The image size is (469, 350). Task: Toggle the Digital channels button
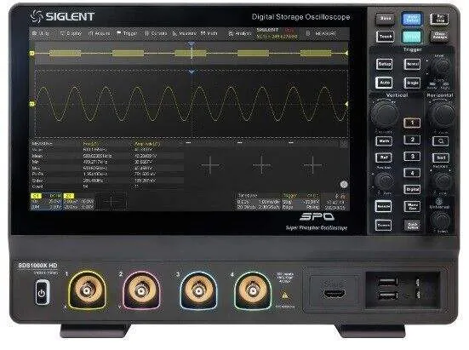(x=412, y=189)
